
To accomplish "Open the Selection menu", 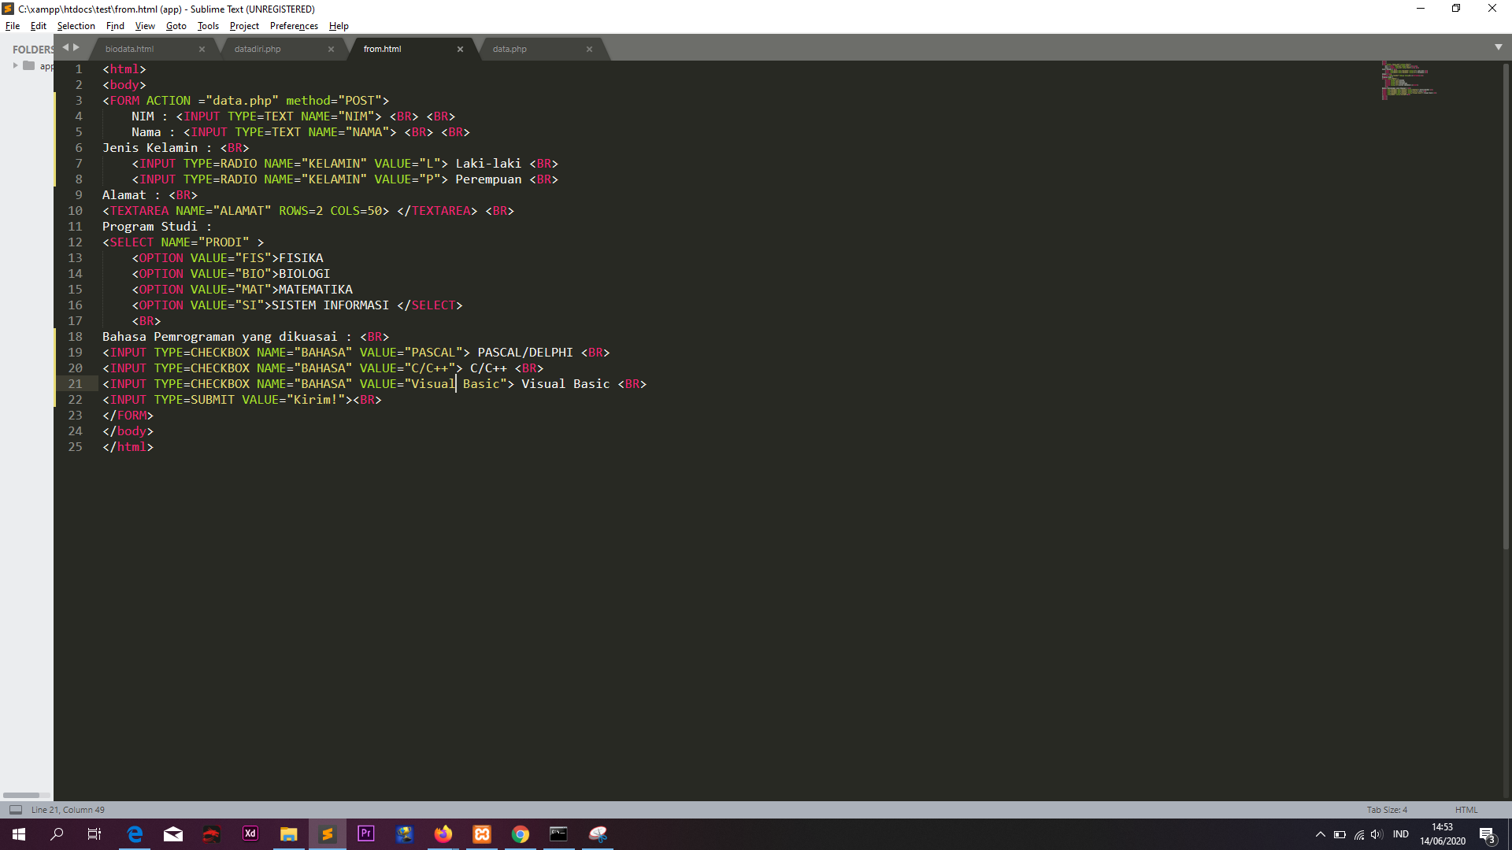I will [x=76, y=26].
